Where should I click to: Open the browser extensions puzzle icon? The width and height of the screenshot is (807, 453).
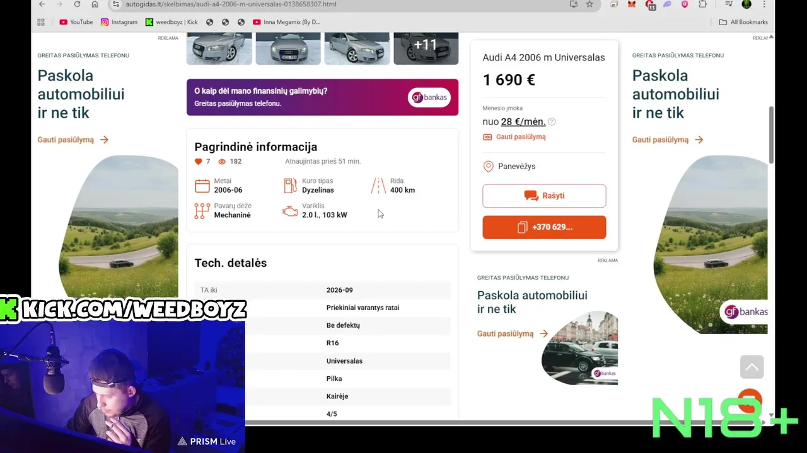point(702,4)
